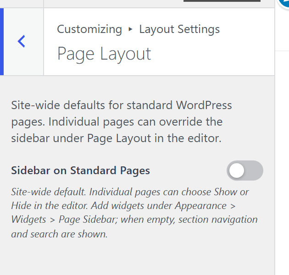This screenshot has width=289, height=275.
Task: Click the 'Page Layout' section heading
Action: pyautogui.click(x=104, y=54)
